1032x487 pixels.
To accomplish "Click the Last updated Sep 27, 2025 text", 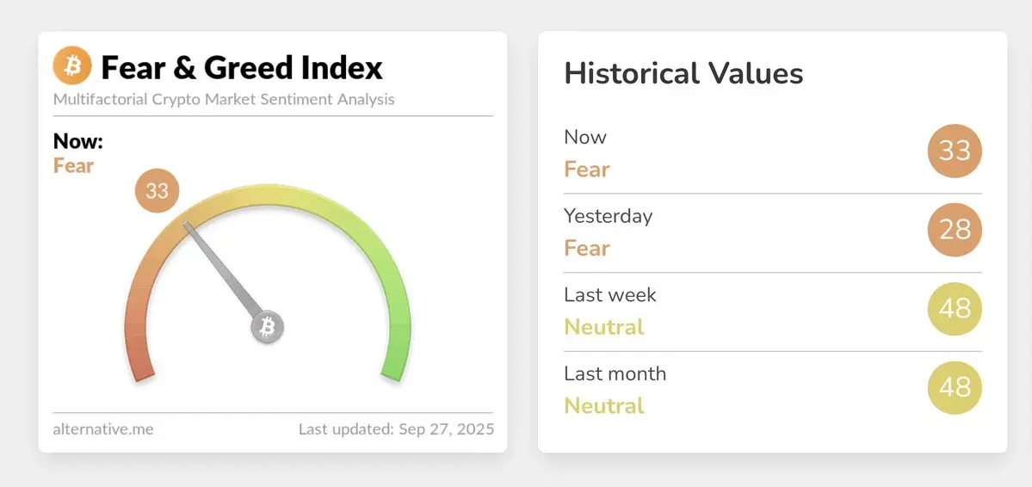I will (396, 429).
